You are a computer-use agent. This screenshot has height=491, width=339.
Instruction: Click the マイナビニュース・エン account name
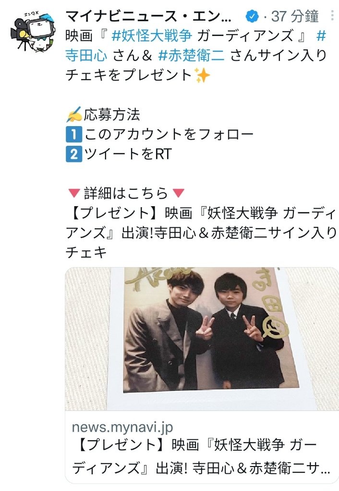[x=149, y=16]
